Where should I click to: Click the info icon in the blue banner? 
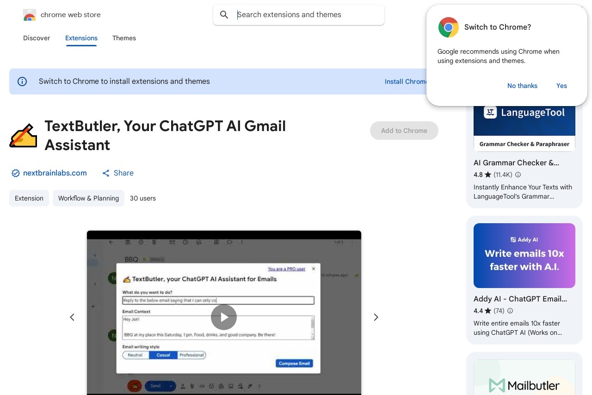22,82
